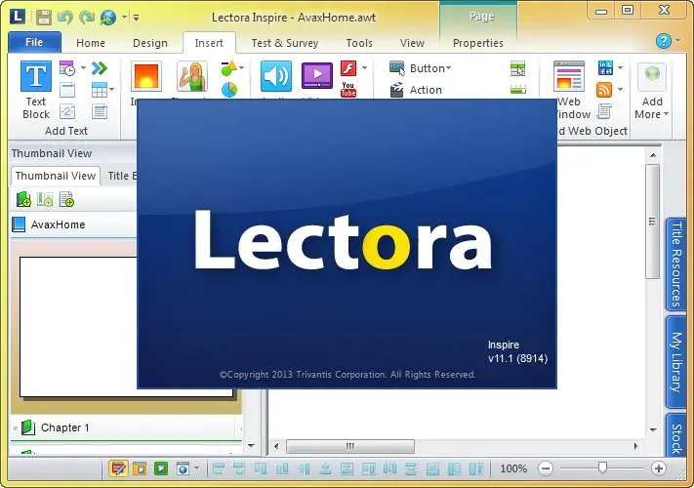This screenshot has width=694, height=488.
Task: Click the orange RSS feed icon
Action: click(x=604, y=90)
